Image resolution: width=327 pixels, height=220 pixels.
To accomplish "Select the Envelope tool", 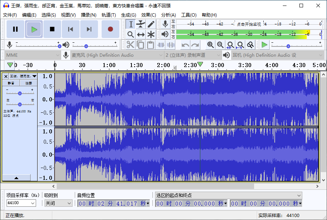I will (141, 24).
